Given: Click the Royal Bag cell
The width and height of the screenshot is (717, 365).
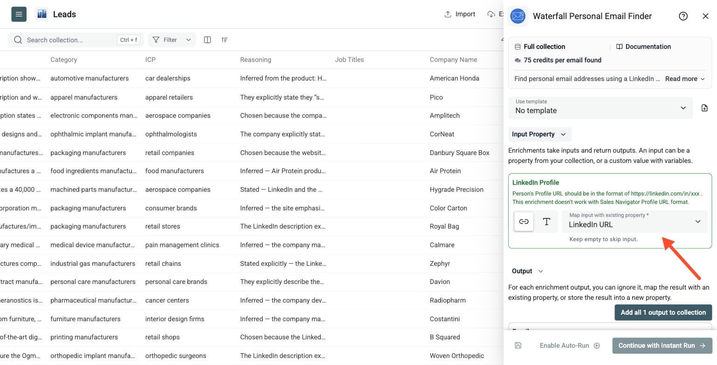Looking at the screenshot, I should [x=444, y=226].
